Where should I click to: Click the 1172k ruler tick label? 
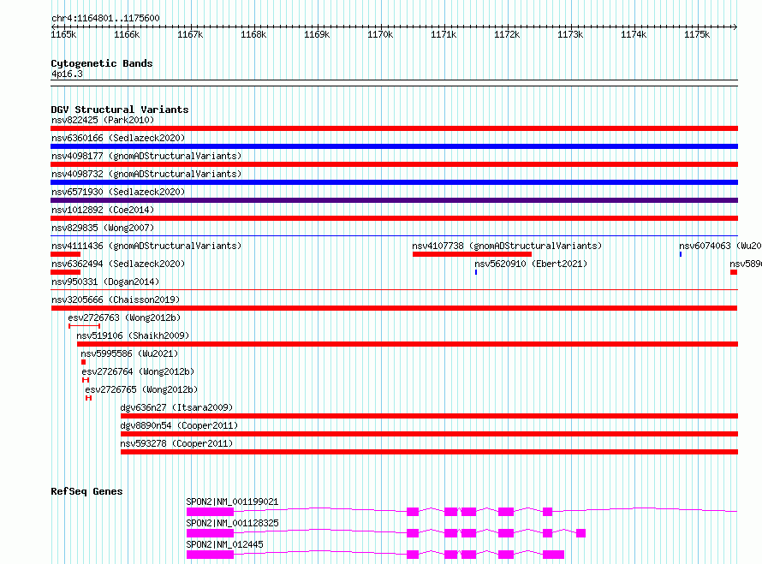tap(507, 34)
